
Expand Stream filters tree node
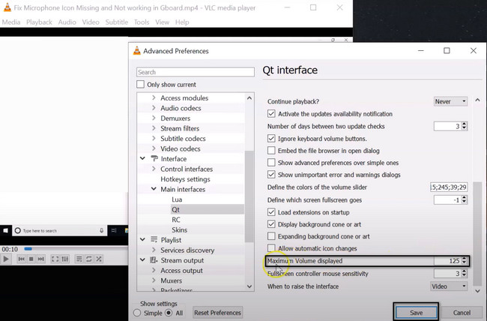click(x=154, y=128)
